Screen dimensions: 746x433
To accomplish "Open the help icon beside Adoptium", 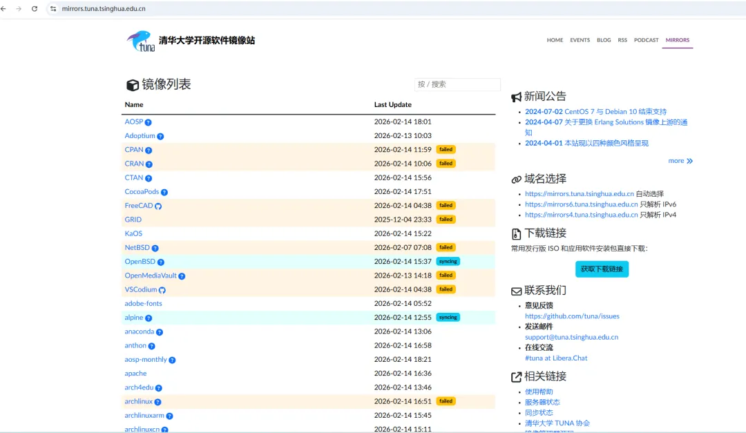I will click(160, 136).
